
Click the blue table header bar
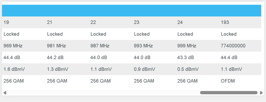point(132,10)
